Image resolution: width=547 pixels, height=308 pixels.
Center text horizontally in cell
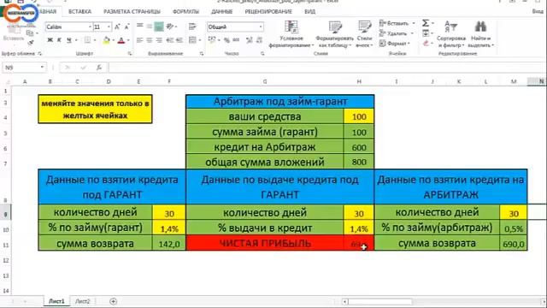tap(150, 40)
